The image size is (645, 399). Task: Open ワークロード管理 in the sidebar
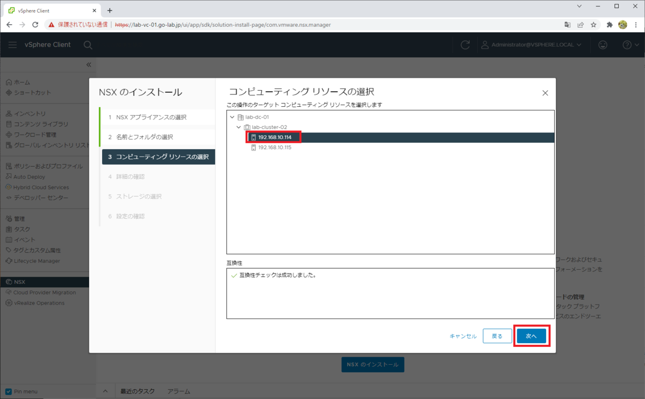tap(35, 135)
